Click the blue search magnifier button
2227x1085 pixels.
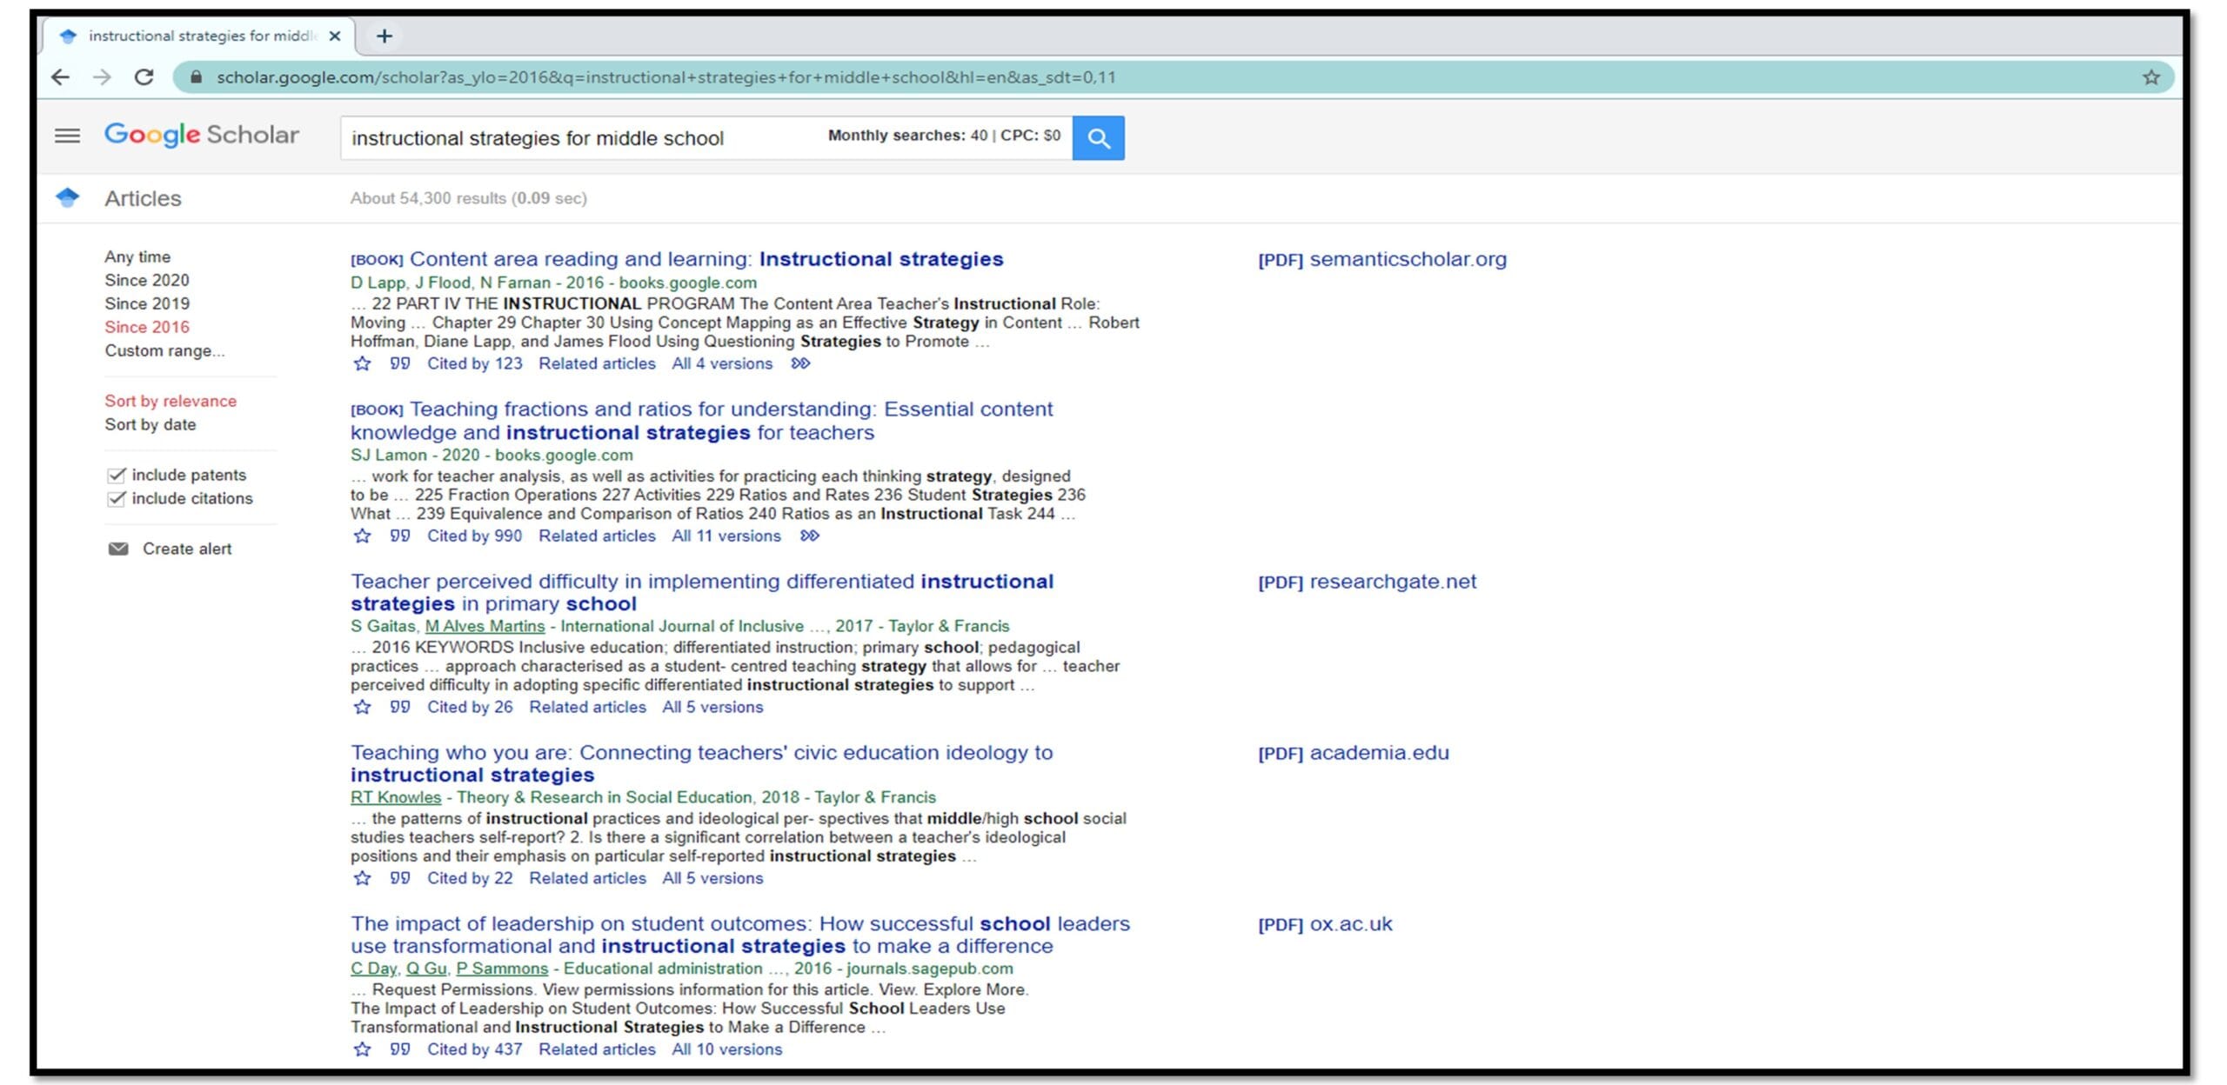click(x=1098, y=138)
